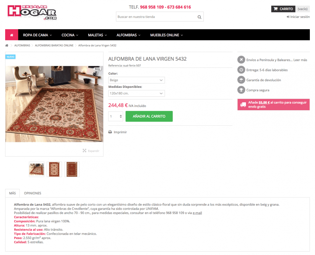The image size is (315, 255).
Task: Click the airplane shipping icon
Action: pos(241,60)
